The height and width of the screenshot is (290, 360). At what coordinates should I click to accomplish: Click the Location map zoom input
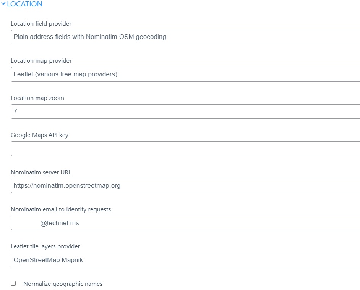(x=185, y=111)
